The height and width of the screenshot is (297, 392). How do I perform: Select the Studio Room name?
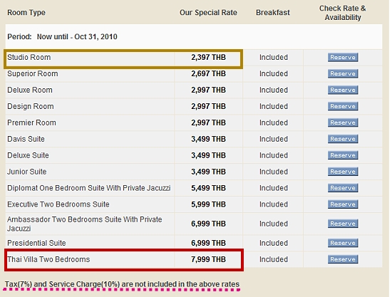tap(29, 57)
